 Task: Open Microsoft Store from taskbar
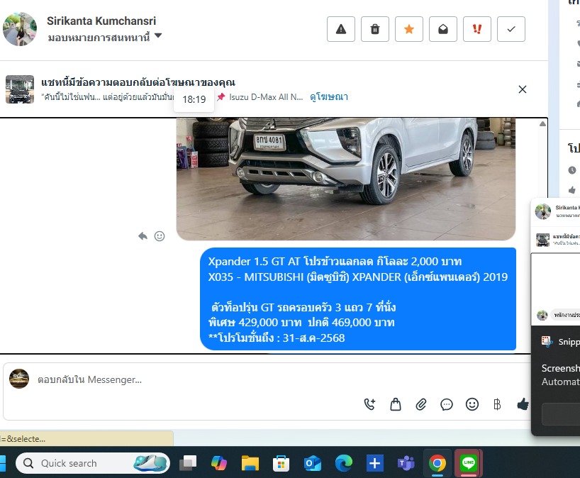coord(281,463)
